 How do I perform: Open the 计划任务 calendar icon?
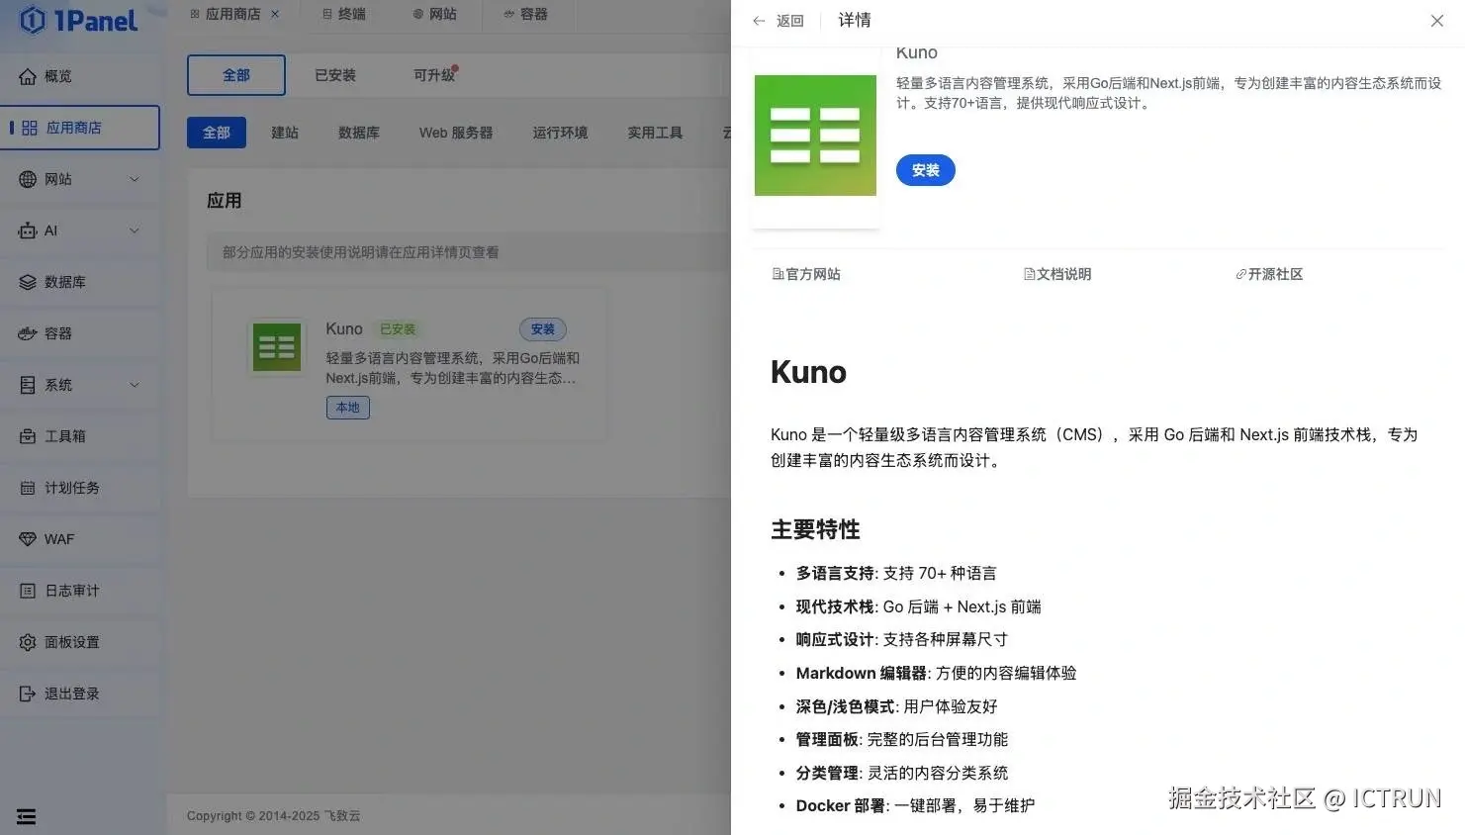pos(28,488)
